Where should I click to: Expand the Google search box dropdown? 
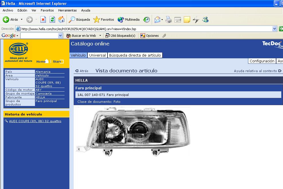click(60, 36)
